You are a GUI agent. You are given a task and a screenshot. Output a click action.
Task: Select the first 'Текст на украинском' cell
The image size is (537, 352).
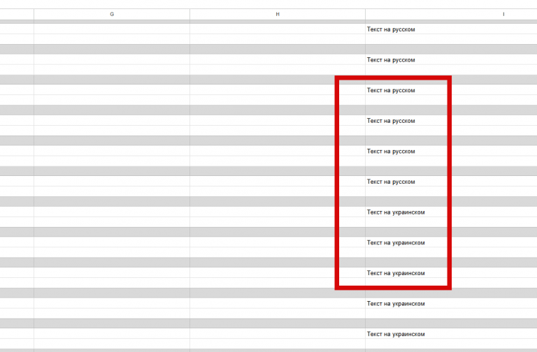451,212
